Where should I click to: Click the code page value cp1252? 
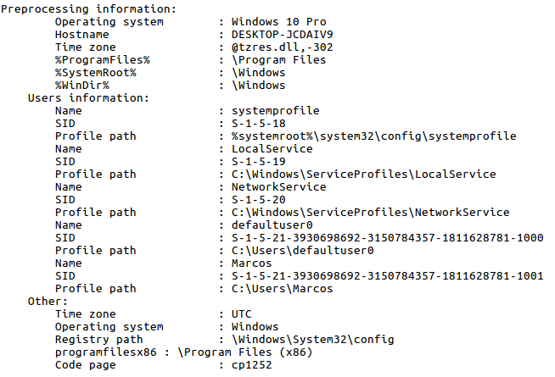254,364
